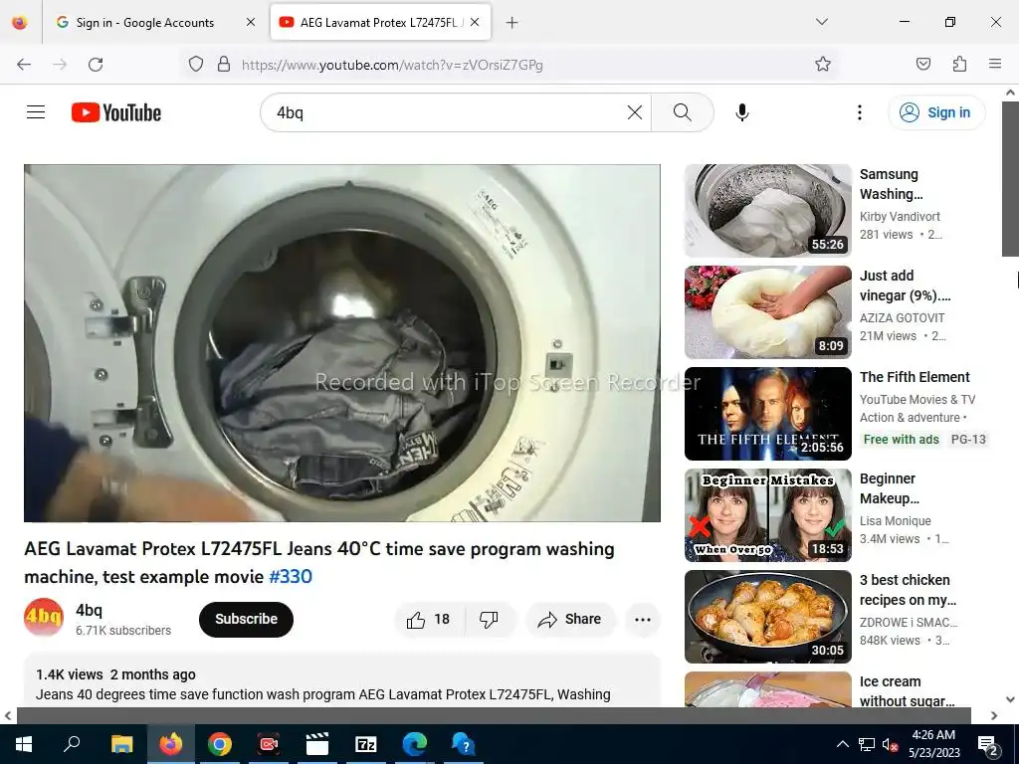Open the Kirby Vandivort channel name
The height and width of the screenshot is (764, 1019).
point(900,216)
